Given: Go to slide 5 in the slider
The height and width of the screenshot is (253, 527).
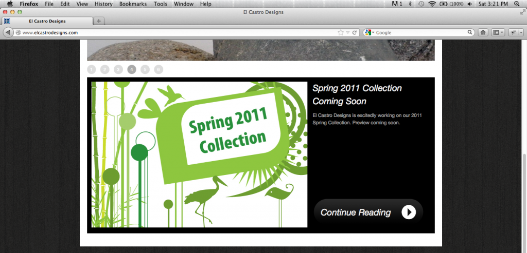Looking at the screenshot, I should pyautogui.click(x=145, y=69).
